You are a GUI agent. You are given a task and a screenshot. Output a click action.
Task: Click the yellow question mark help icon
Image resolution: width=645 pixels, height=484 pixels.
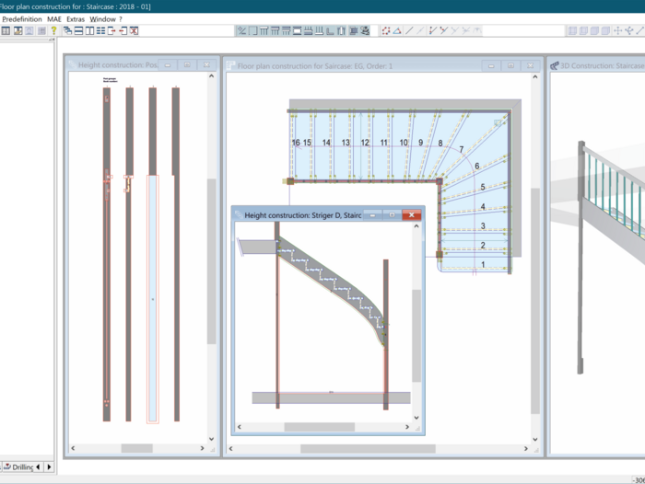click(53, 30)
